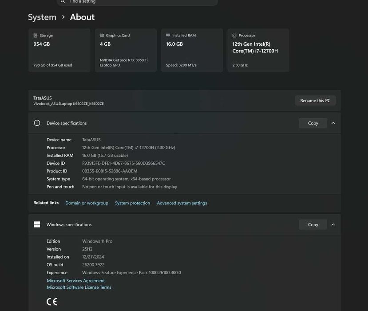The height and width of the screenshot is (311, 368).
Task: Copy the Windows specifications
Action: point(313,224)
